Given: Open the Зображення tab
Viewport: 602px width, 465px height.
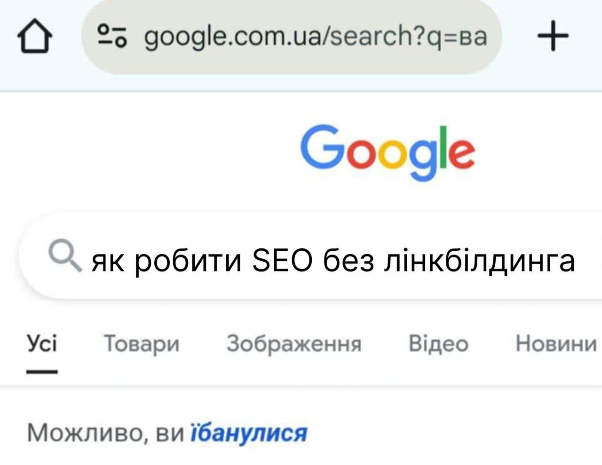Looking at the screenshot, I should pos(294,343).
